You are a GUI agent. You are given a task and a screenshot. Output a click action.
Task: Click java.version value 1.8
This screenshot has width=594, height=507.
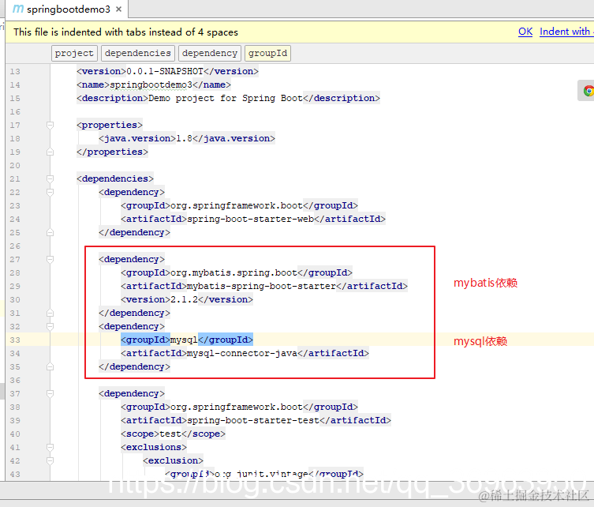pyautogui.click(x=184, y=138)
